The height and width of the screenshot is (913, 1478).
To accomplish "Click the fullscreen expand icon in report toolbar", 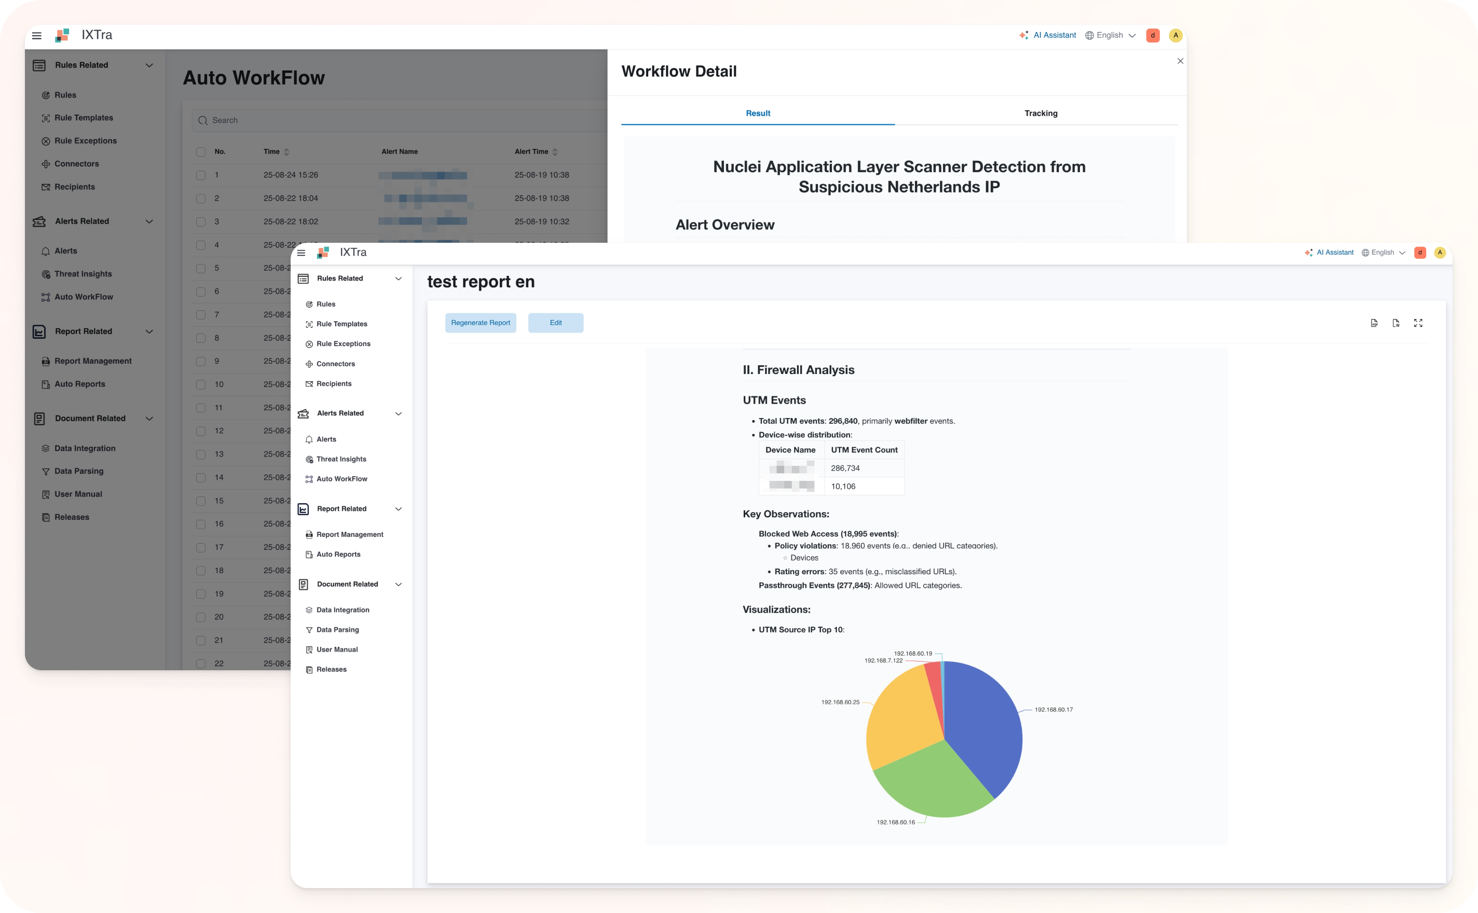I will (1418, 323).
